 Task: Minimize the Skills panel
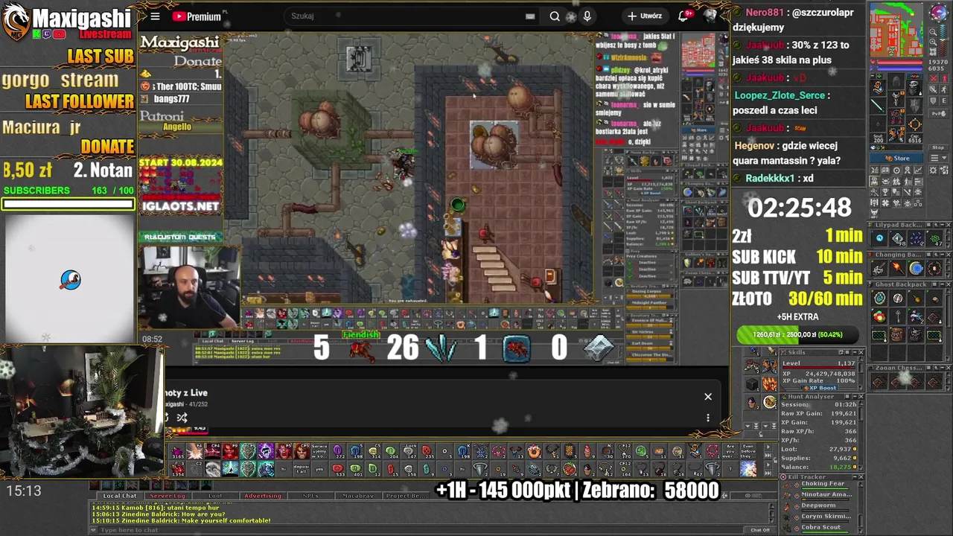855,352
